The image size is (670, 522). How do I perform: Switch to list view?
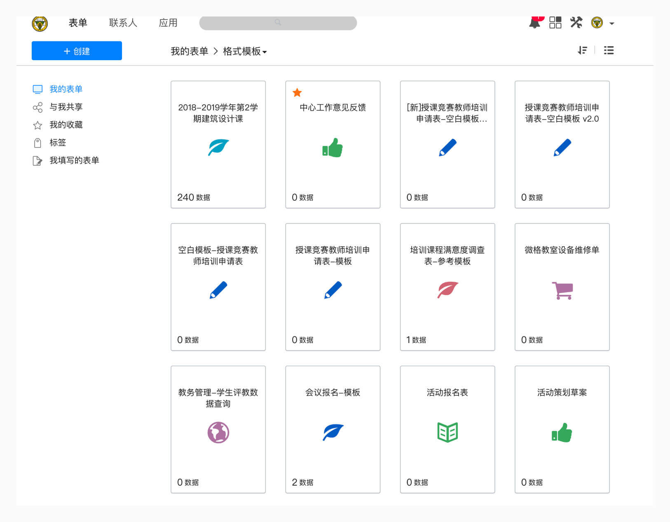[x=609, y=50]
